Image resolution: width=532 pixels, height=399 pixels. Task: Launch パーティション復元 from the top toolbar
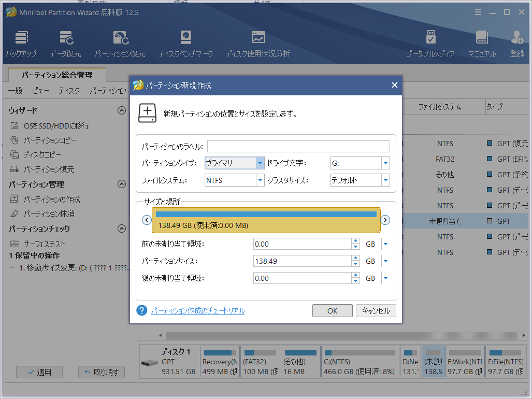tap(120, 44)
